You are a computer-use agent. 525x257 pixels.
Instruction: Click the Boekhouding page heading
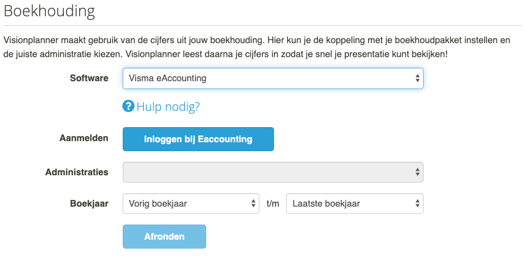[49, 11]
